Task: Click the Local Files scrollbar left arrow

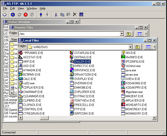Action: coord(21,118)
